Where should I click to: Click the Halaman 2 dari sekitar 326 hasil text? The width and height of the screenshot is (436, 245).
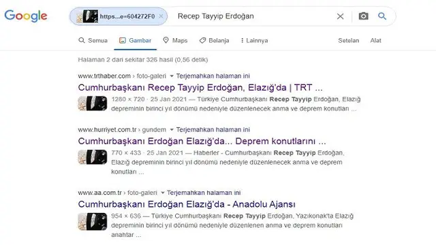tap(143, 59)
